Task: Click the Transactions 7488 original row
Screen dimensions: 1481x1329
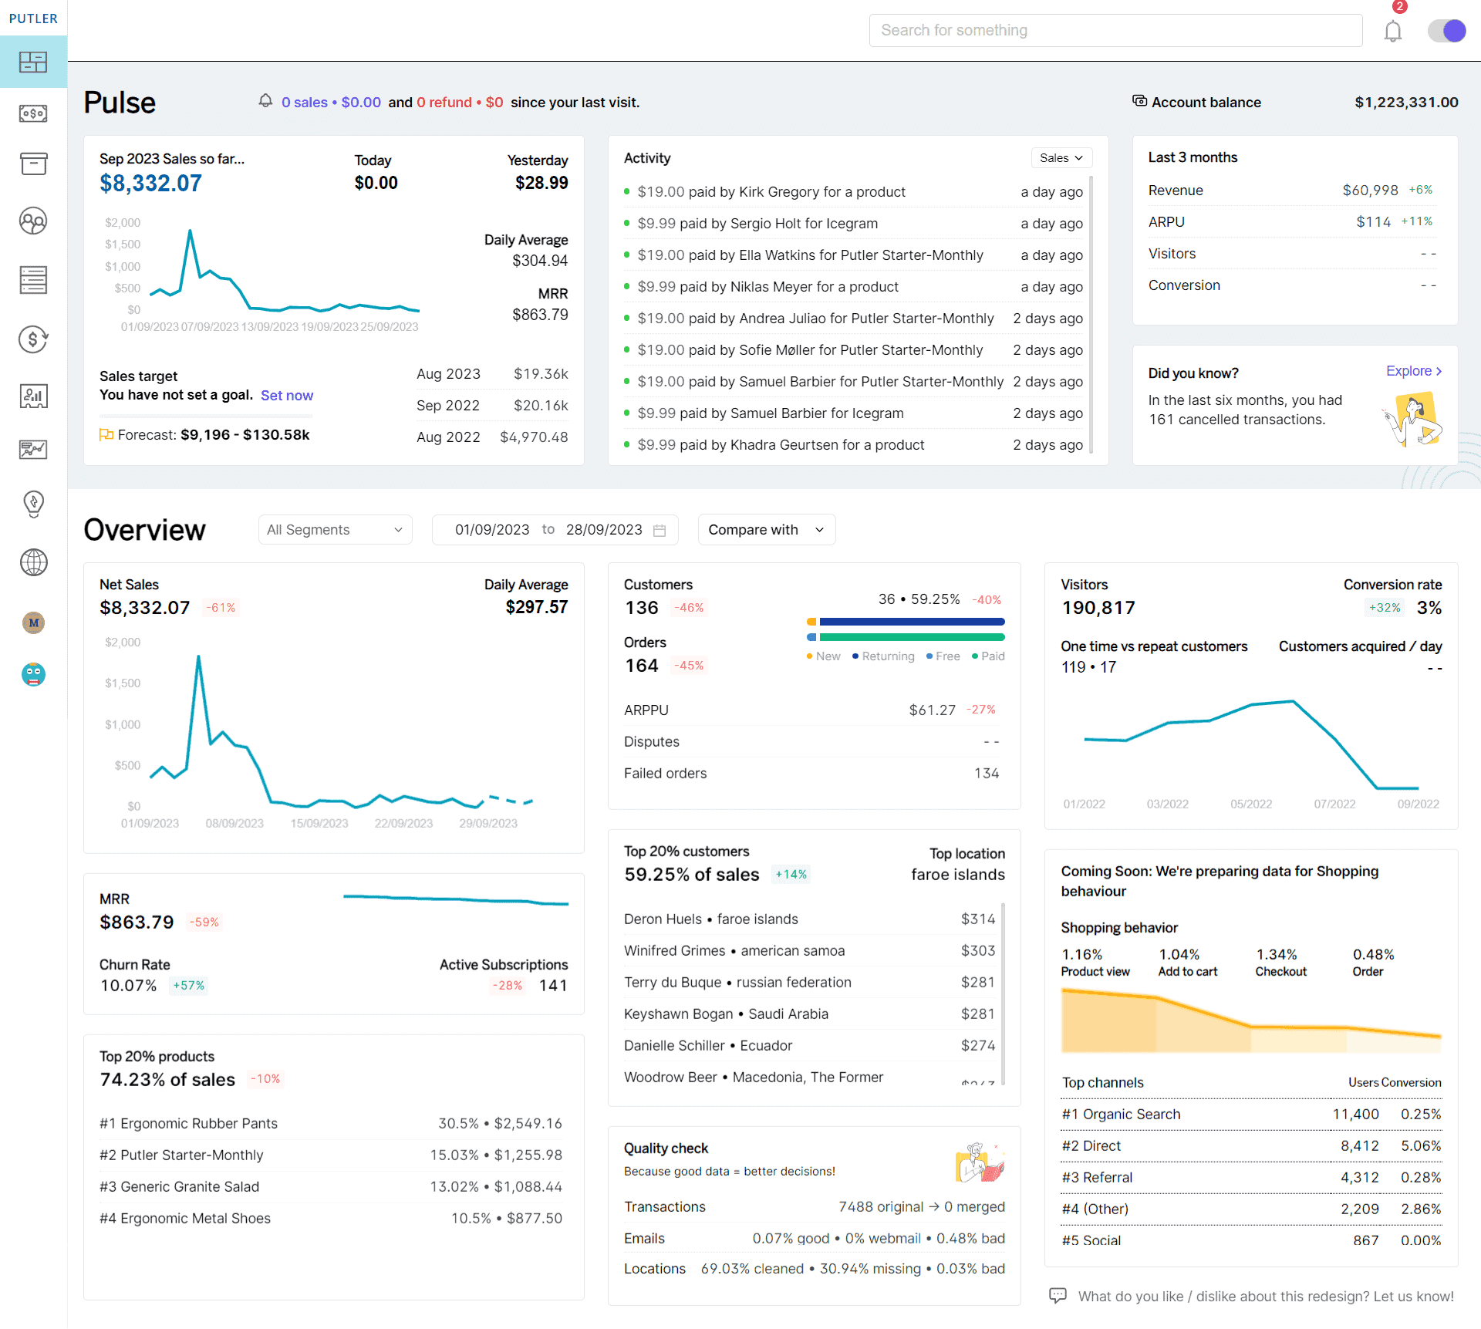Action: tap(815, 1207)
